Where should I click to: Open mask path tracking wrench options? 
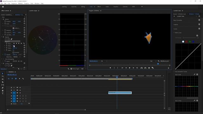point(24,43)
